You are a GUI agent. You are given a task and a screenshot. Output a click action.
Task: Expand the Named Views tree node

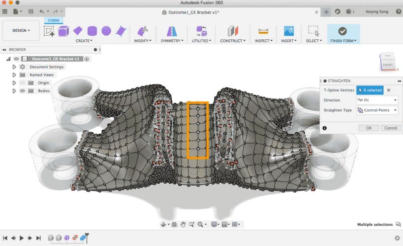tap(14, 74)
